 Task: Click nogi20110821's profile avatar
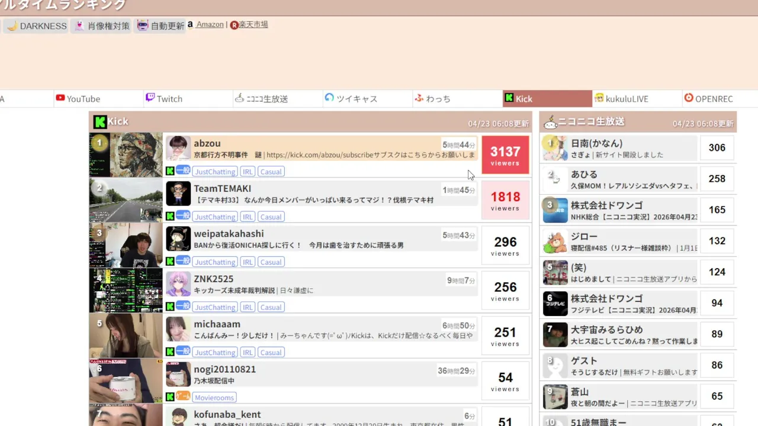pyautogui.click(x=178, y=375)
